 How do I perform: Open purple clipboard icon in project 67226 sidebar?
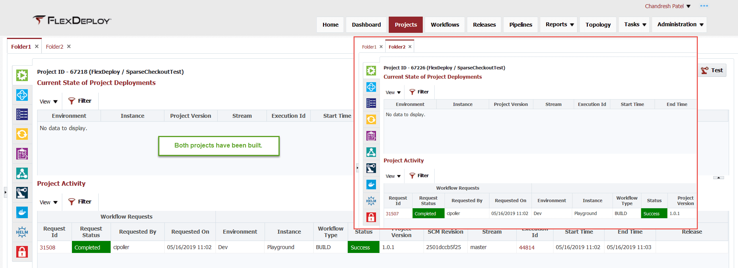pyautogui.click(x=371, y=136)
